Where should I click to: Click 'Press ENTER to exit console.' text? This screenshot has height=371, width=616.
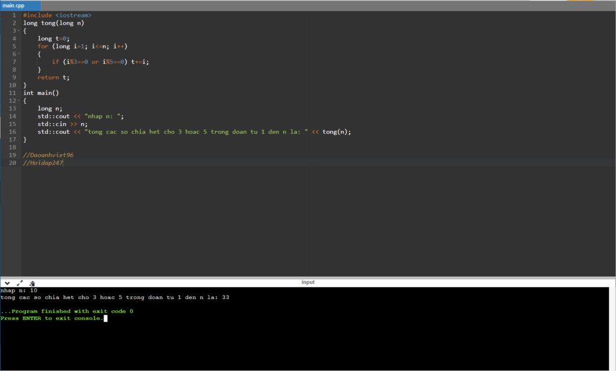(52, 318)
